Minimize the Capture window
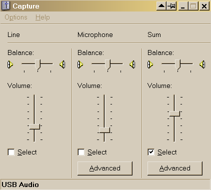This screenshot has height=190, width=211. click(183, 6)
